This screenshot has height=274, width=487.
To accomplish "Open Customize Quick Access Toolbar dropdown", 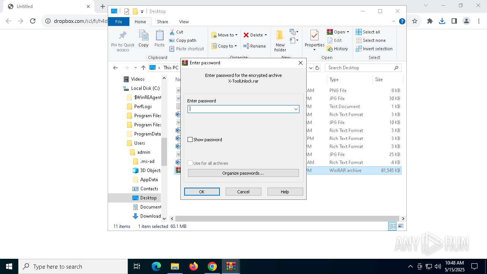I will 142,12.
